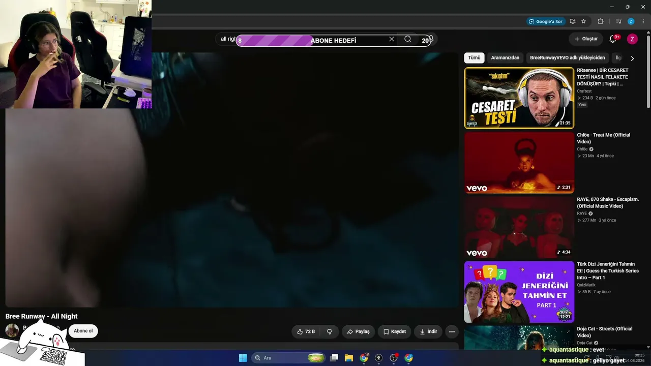Open the RAYE Escapism video thumbnail

[519, 227]
